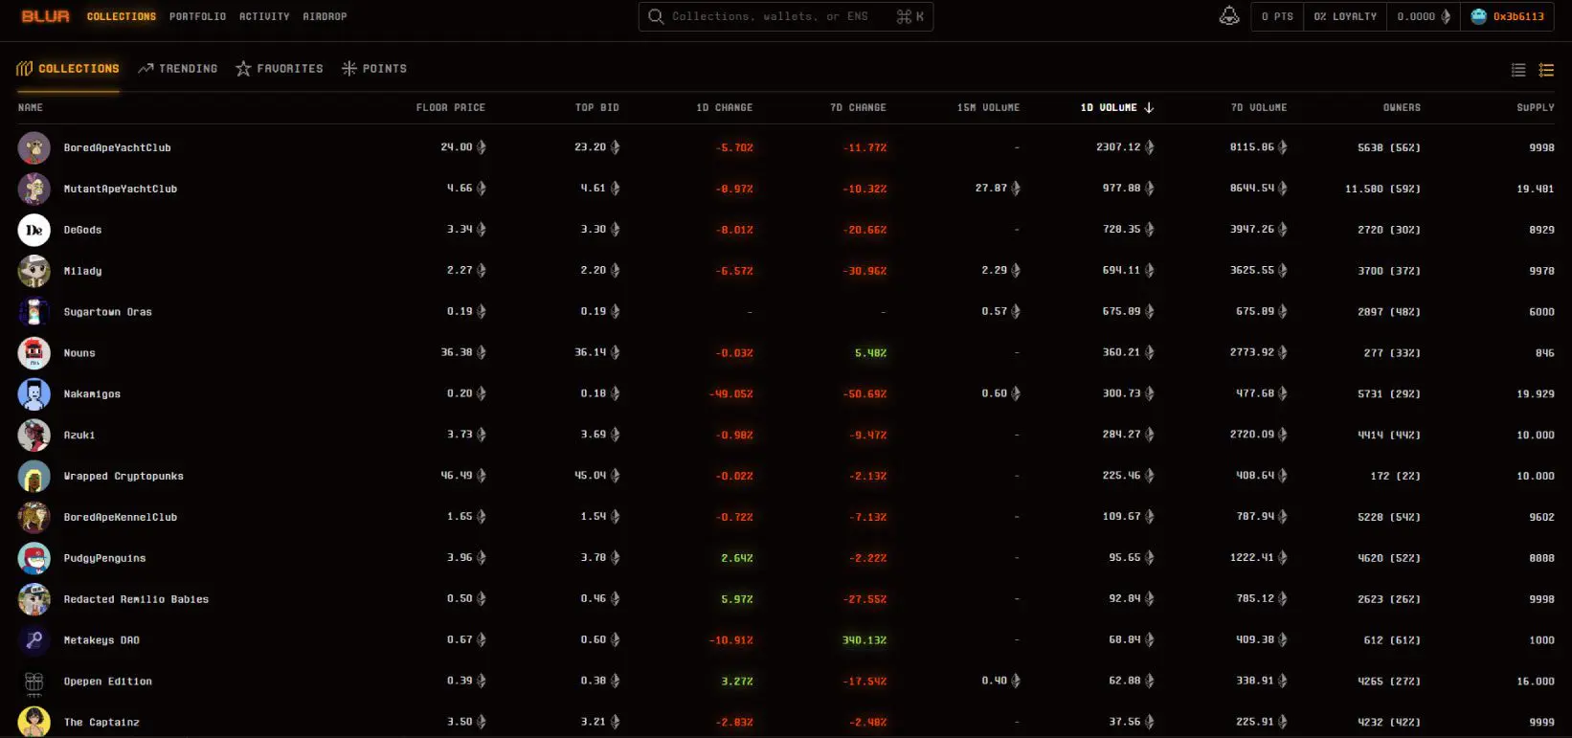The width and height of the screenshot is (1572, 738).
Task: Click The Captainz collection name
Action: pos(101,723)
